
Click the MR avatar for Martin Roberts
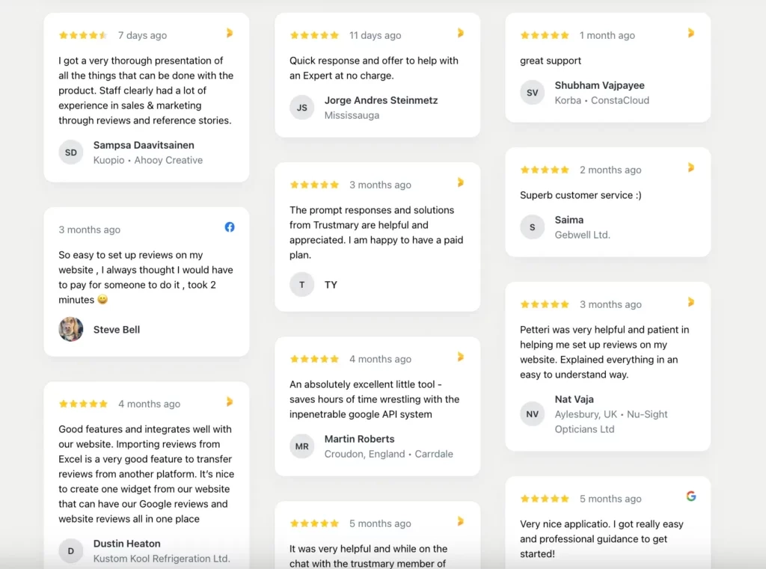coord(302,446)
